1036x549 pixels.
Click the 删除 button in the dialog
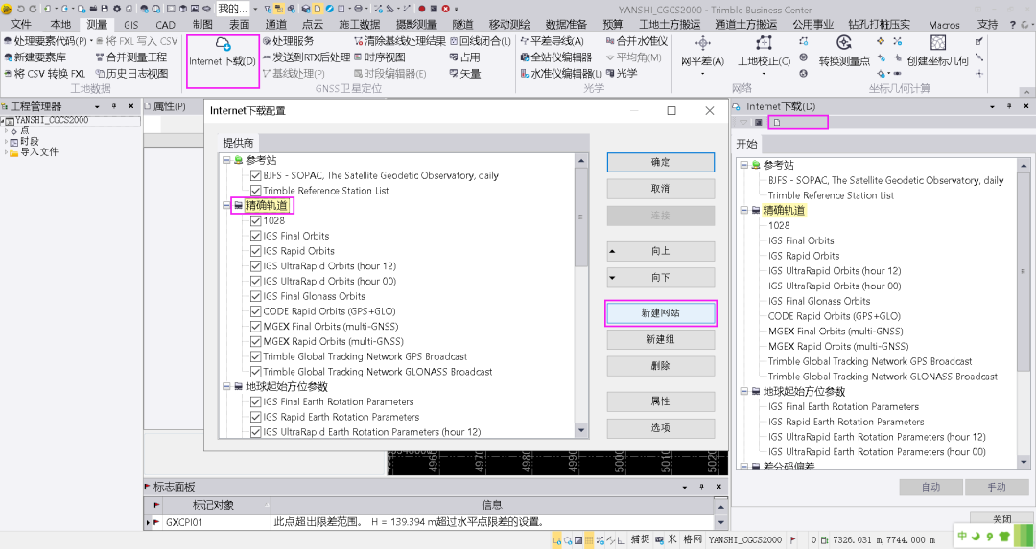(x=661, y=366)
